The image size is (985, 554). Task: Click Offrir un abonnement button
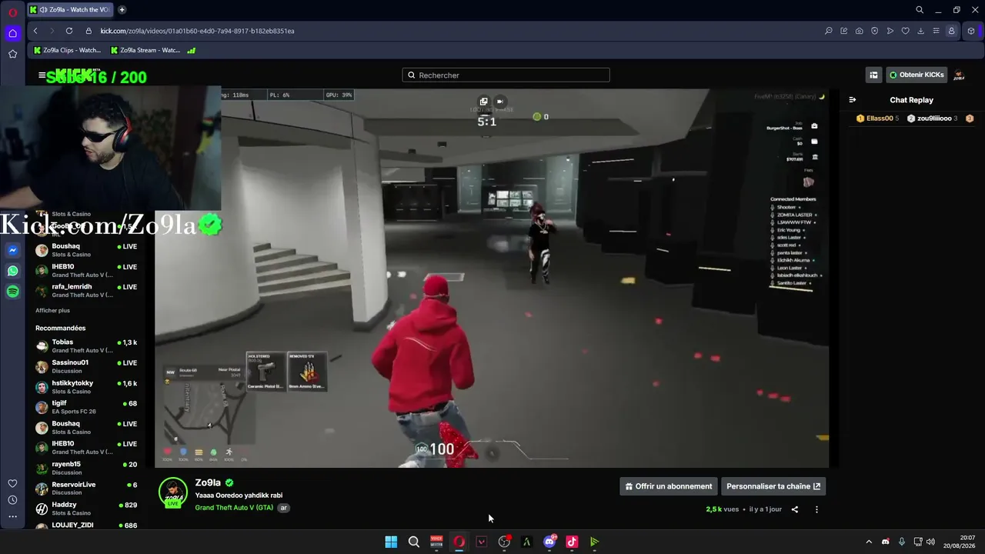pyautogui.click(x=669, y=486)
